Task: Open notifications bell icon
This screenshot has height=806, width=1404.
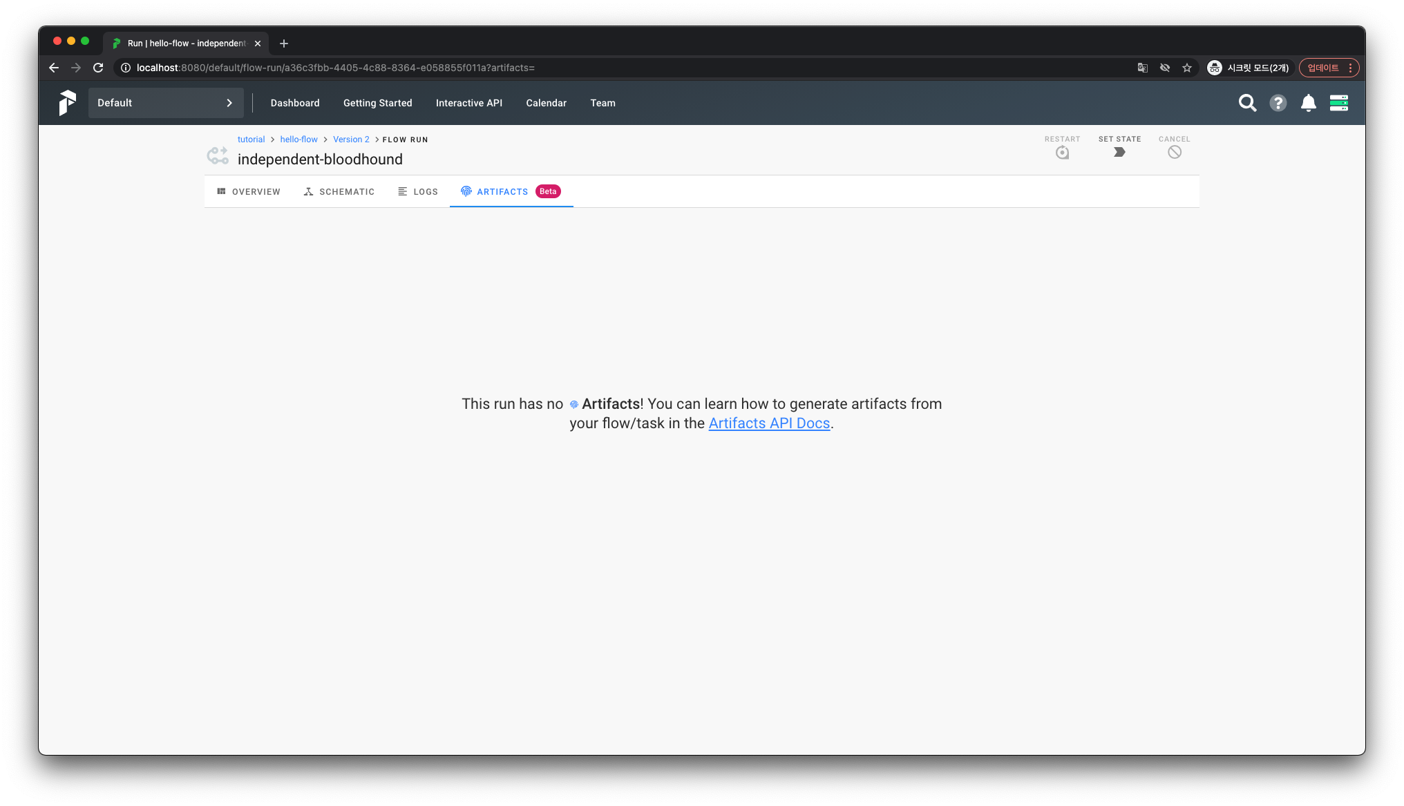Action: pos(1308,103)
